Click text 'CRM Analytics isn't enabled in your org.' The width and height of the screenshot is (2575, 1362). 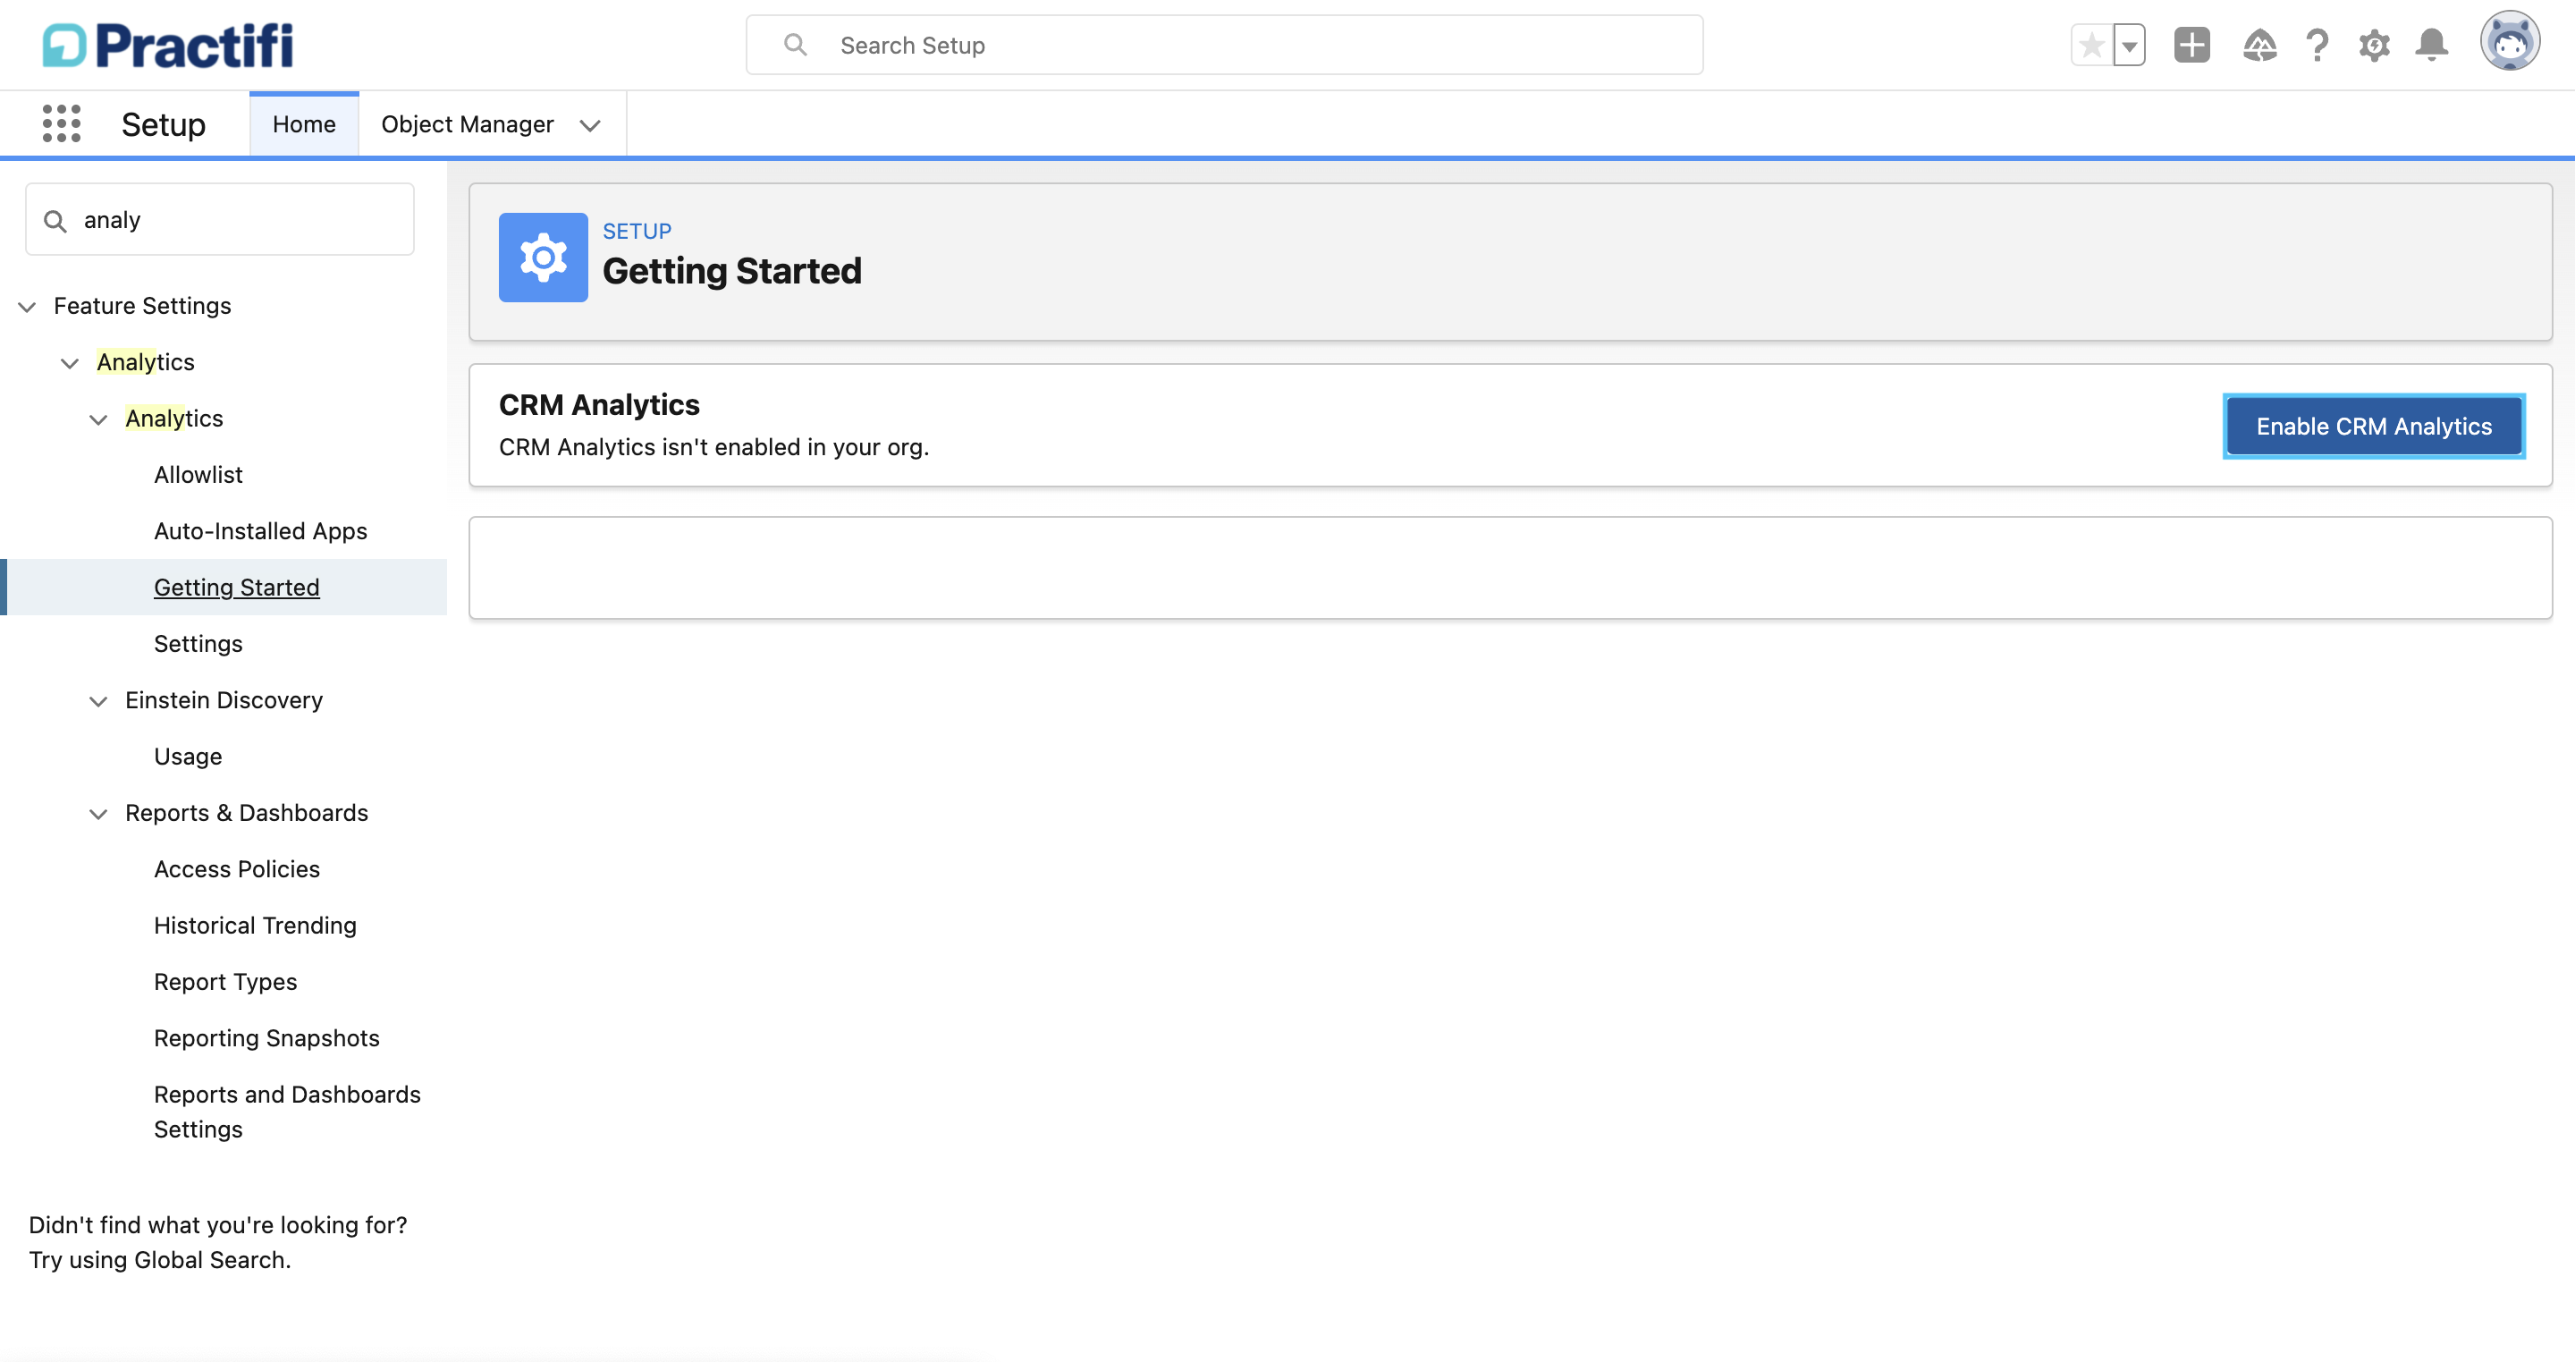pyautogui.click(x=713, y=447)
